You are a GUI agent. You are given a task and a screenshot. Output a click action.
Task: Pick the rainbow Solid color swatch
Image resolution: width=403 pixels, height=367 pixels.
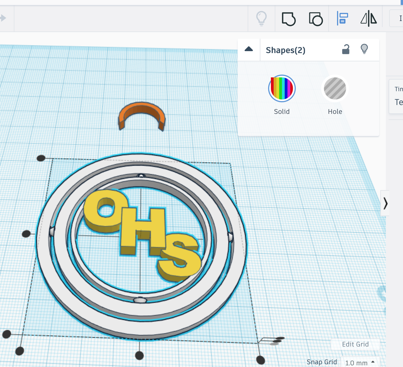282,88
